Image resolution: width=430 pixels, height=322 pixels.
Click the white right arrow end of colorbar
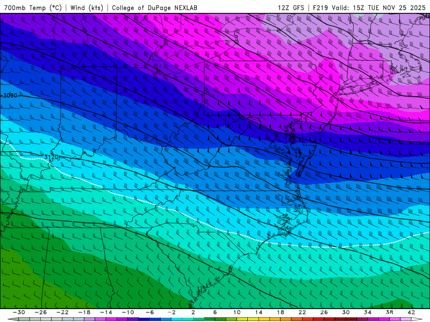(x=417, y=319)
